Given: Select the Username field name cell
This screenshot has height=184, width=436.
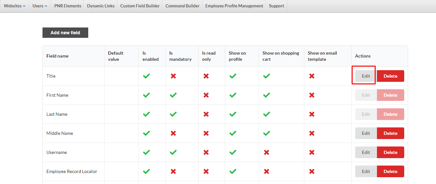Looking at the screenshot, I should pos(73,152).
